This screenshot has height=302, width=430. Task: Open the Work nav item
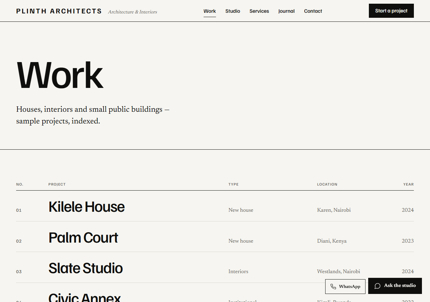[210, 11]
